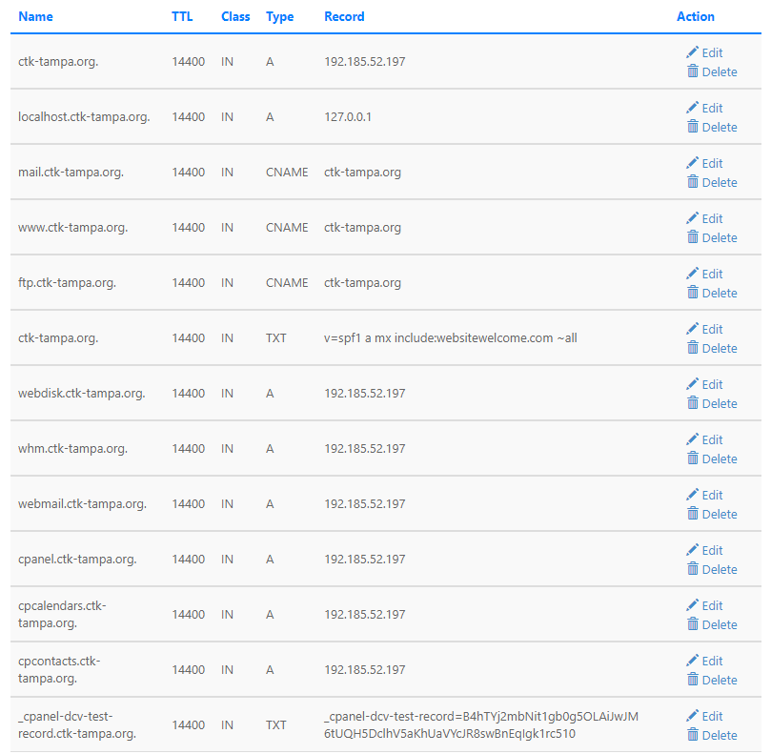Viewport: 771px width, 754px height.
Task: Sort the table by Name column header
Action: (x=35, y=16)
